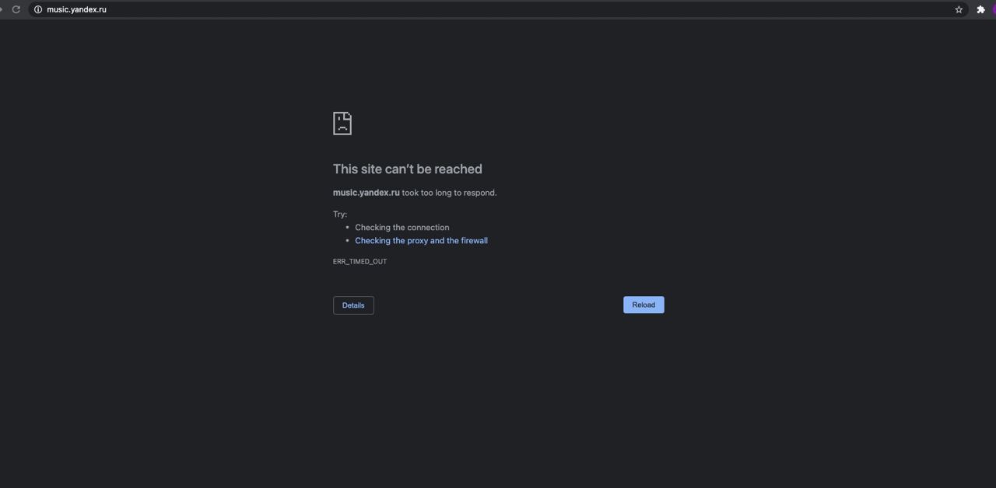Focus the address bar showing music.yandex.ru

[x=498, y=9]
